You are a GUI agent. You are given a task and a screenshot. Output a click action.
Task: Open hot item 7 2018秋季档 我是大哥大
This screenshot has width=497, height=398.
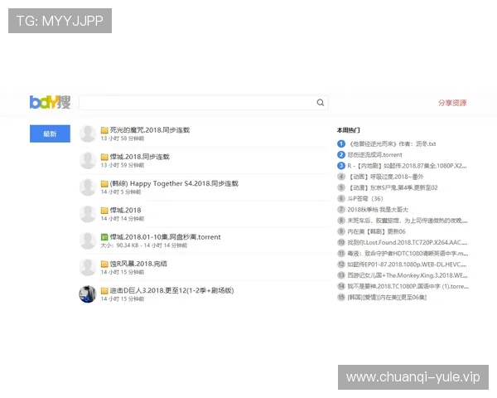pos(378,210)
